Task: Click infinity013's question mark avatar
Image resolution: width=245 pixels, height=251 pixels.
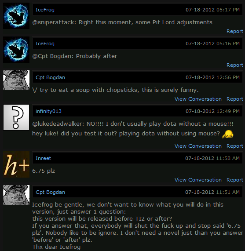Action: 16,117
